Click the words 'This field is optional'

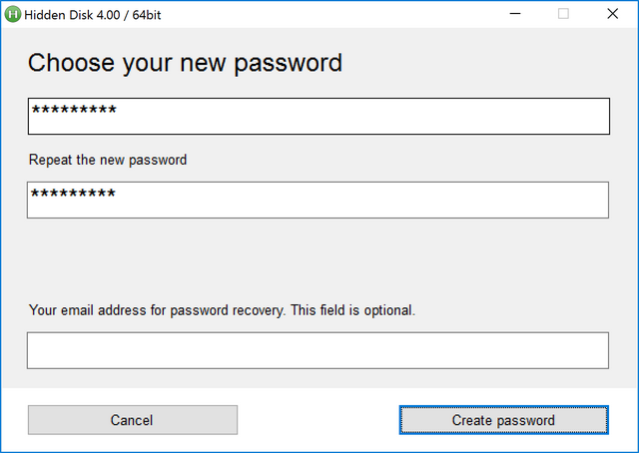pos(352,310)
